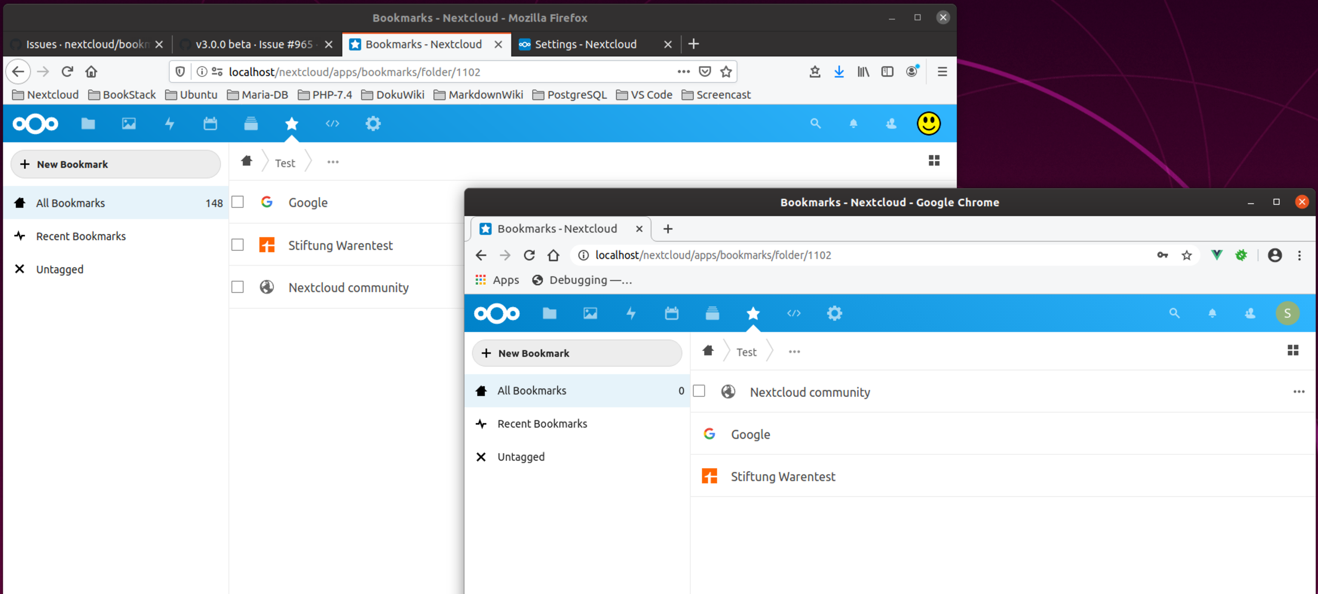
Task: Open Chrome three-dot menu
Action: (x=1299, y=255)
